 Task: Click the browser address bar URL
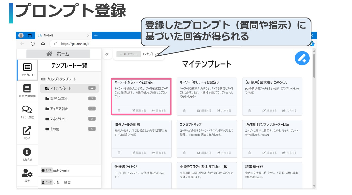(75, 44)
